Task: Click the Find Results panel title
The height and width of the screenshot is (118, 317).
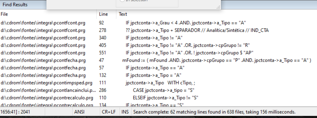Action: (15, 5)
